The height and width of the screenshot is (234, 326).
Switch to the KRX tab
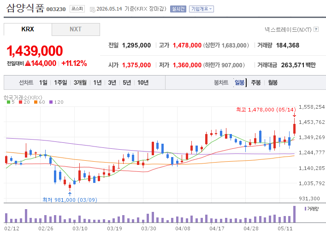[28, 29]
